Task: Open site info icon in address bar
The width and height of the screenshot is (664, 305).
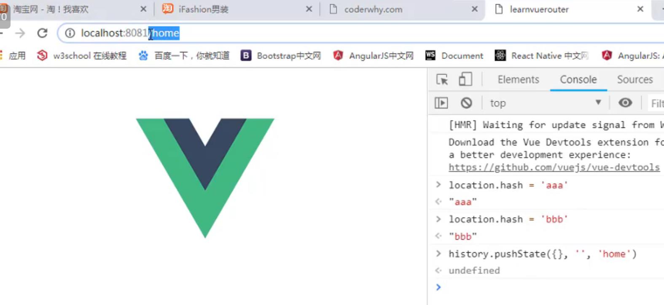Action: 70,33
